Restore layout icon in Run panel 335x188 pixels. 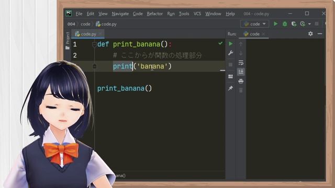click(x=230, y=76)
